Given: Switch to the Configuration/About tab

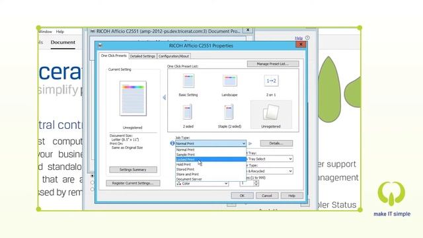Looking at the screenshot, I should (x=173, y=56).
